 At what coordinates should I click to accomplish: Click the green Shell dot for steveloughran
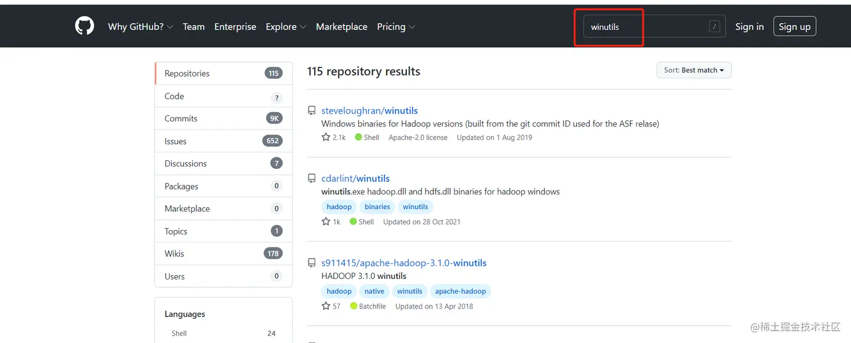[x=359, y=137]
